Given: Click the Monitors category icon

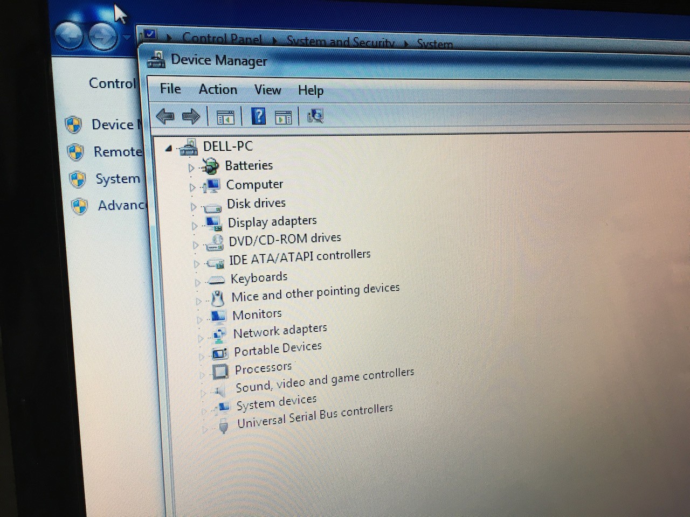Looking at the screenshot, I should tap(218, 316).
